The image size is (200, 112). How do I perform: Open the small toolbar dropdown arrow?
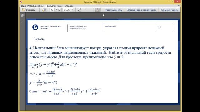click(x=85, y=10)
